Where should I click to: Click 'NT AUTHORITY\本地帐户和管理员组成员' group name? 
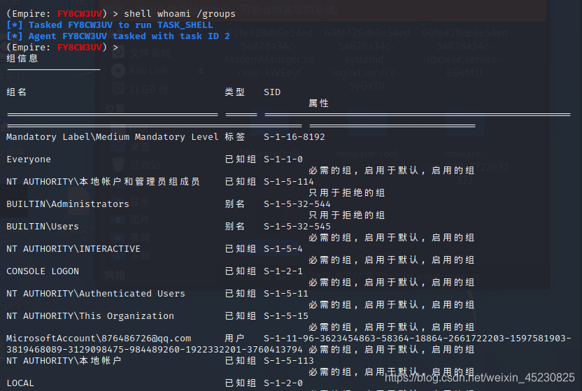(104, 182)
